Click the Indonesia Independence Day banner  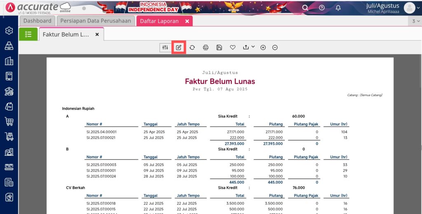(153, 7)
